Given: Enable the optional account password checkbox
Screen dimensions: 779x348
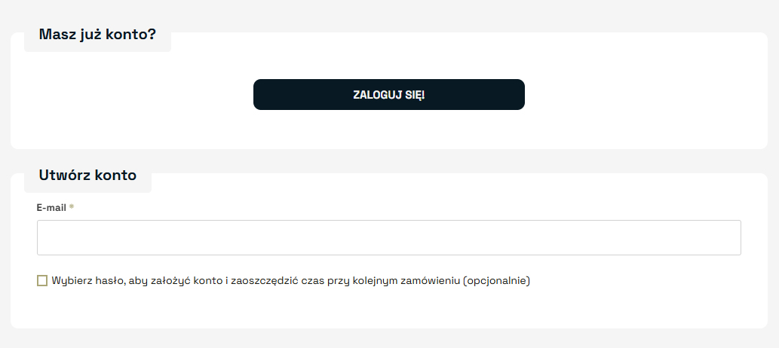Looking at the screenshot, I should 42,281.
